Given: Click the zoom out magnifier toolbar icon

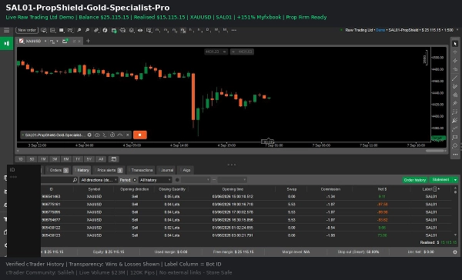Looking at the screenshot, I should click(x=87, y=30).
